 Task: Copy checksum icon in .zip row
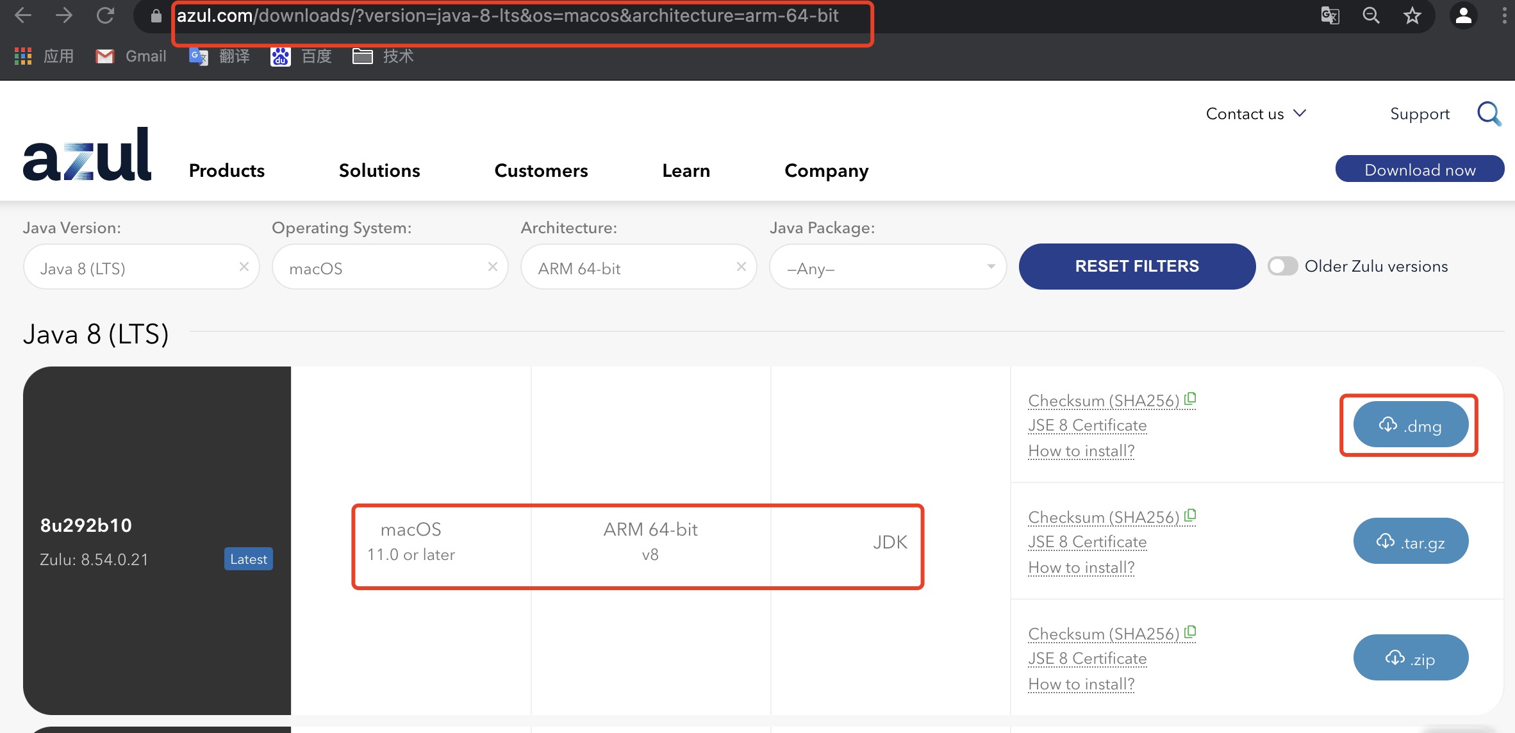(x=1190, y=632)
